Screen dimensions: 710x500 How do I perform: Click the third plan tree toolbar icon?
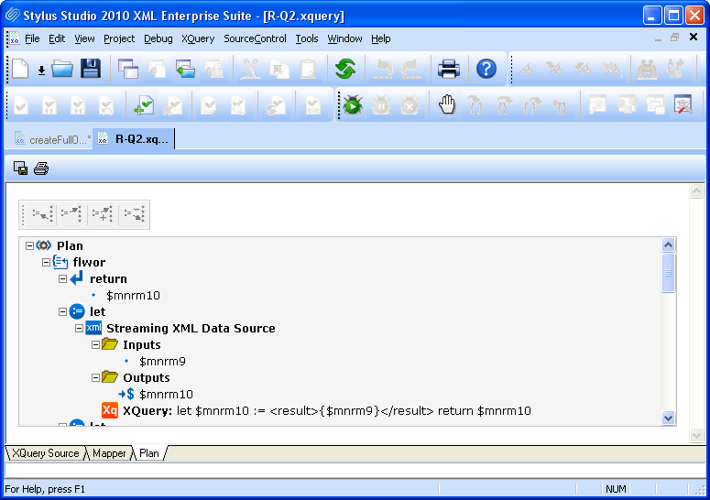[103, 214]
